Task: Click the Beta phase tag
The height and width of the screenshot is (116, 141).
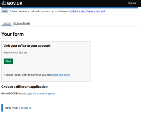Action: click(x=5, y=11)
